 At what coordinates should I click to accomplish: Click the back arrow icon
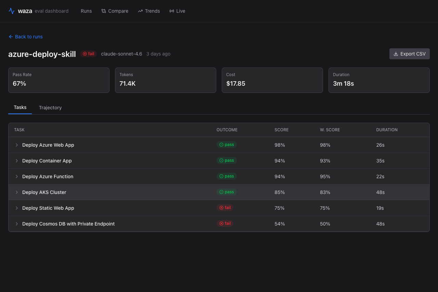pos(11,37)
